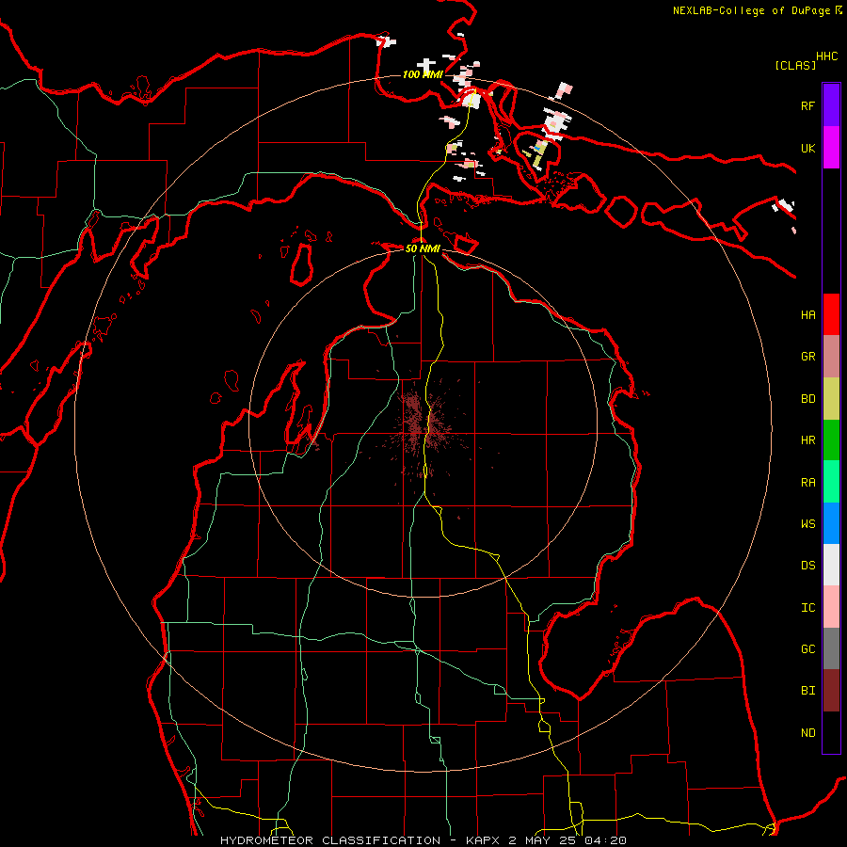Click the ND legend label
The width and height of the screenshot is (847, 847).
[807, 733]
